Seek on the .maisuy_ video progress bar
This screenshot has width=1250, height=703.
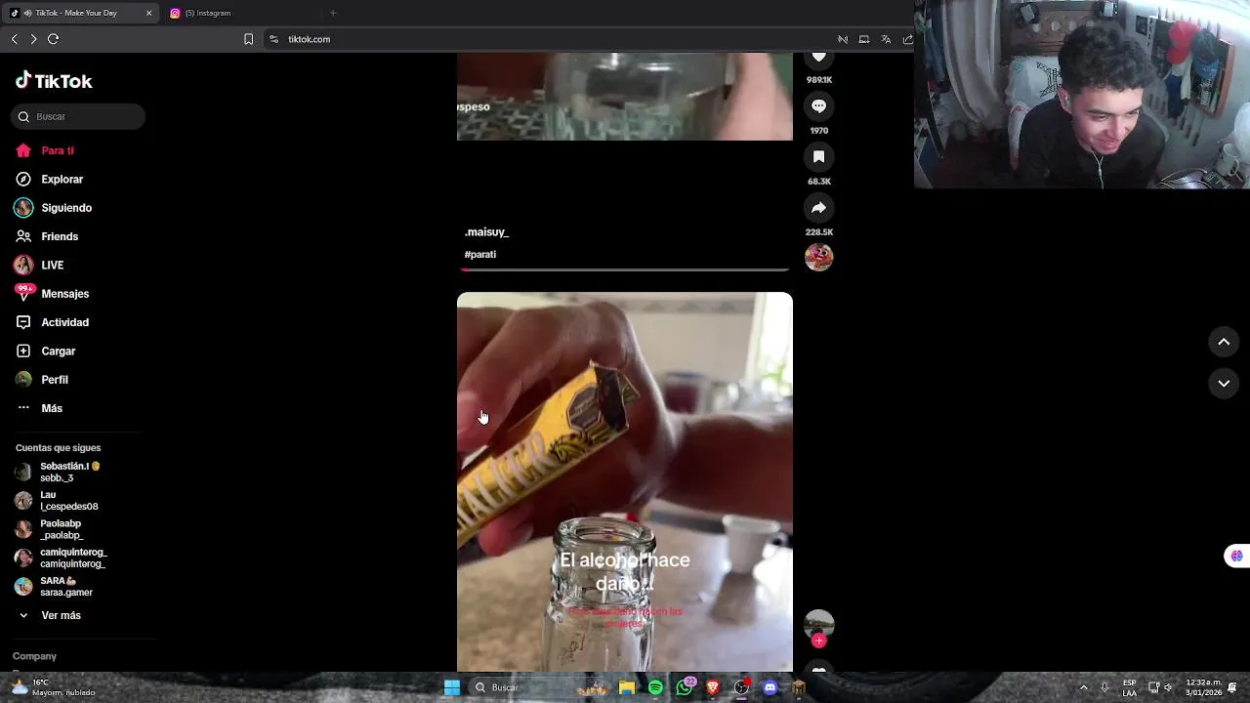pos(625,269)
